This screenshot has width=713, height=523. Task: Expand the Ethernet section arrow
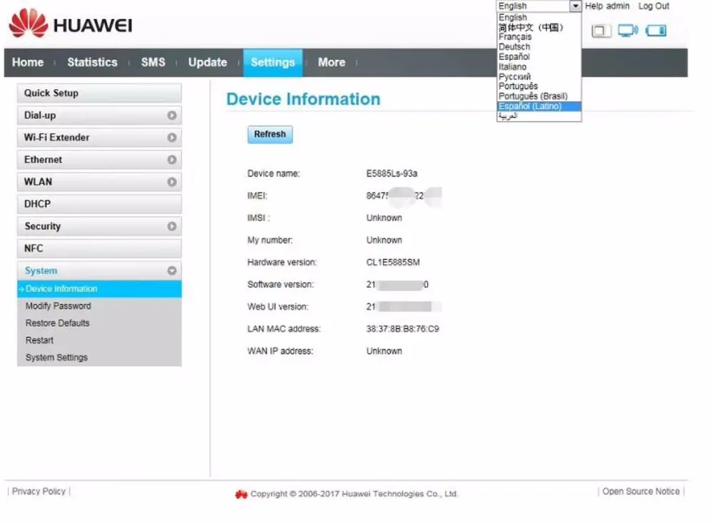pyautogui.click(x=171, y=160)
